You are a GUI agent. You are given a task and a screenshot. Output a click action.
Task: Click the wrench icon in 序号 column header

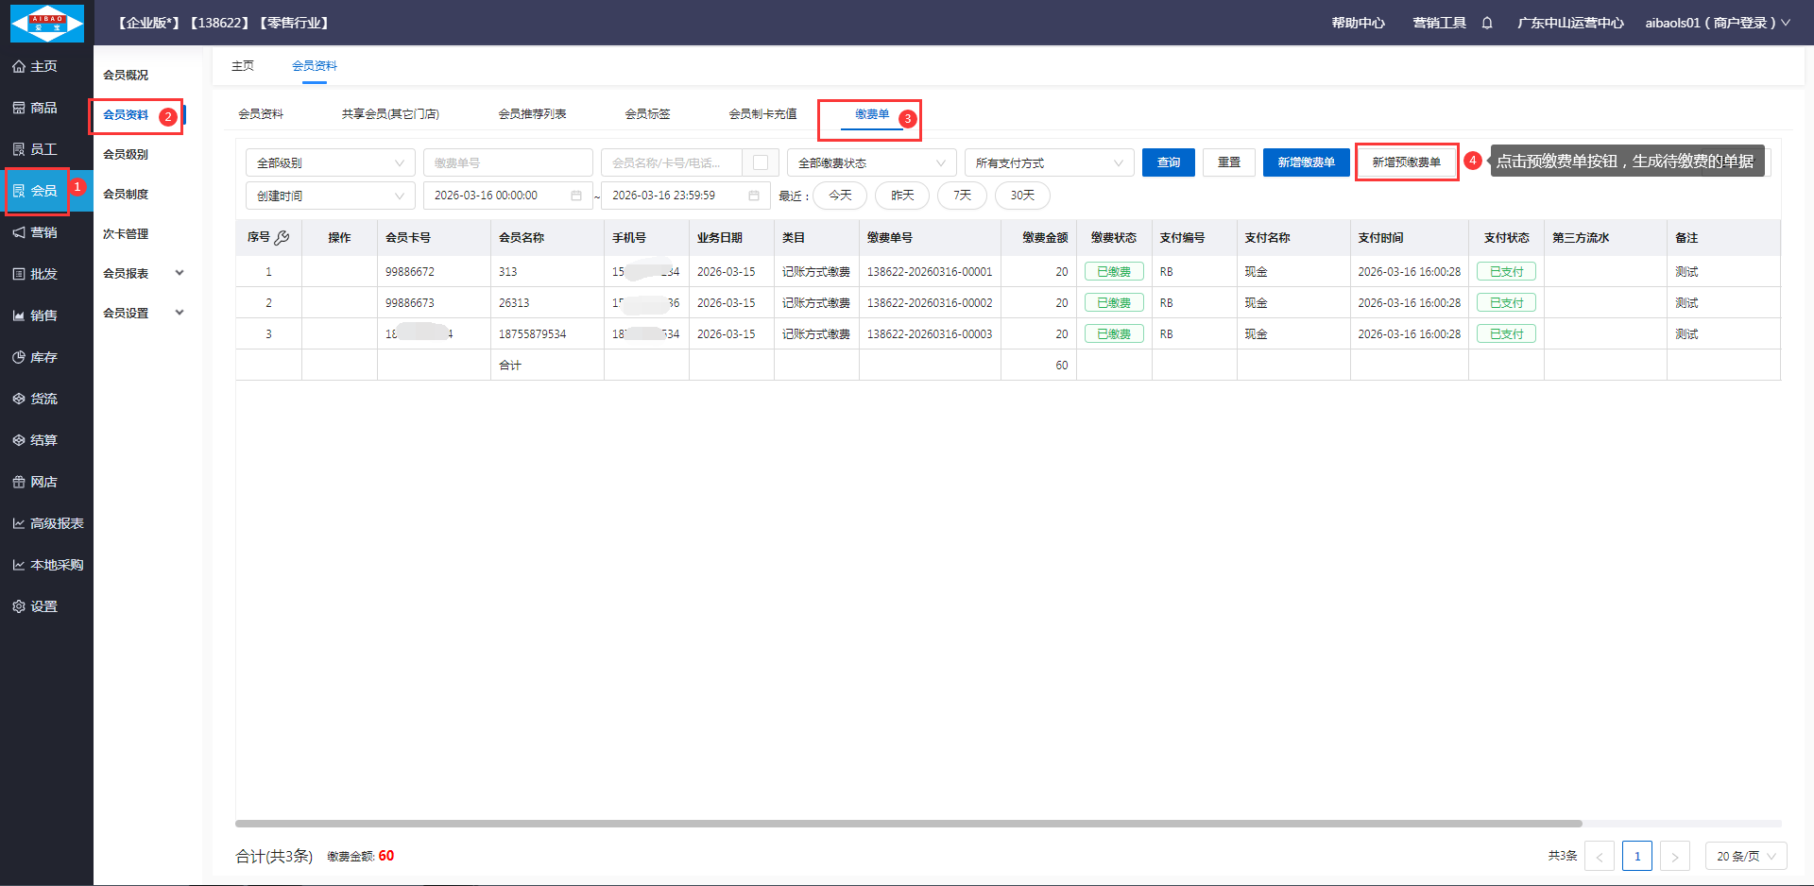(x=282, y=238)
